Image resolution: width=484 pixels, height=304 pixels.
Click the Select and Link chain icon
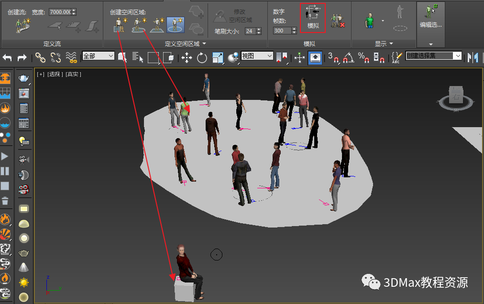[41, 58]
